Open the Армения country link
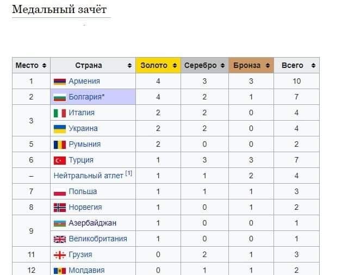This screenshot has height=275, width=348. point(84,82)
